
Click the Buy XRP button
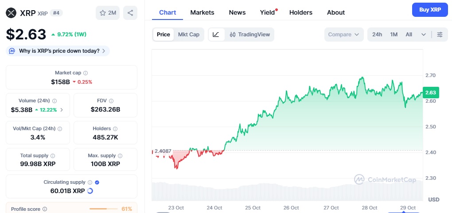(x=430, y=10)
